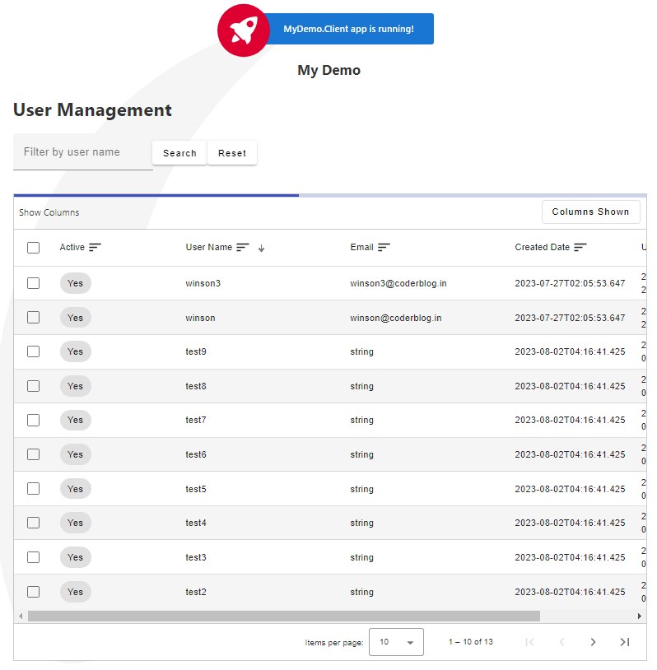The image size is (657, 670).
Task: Click the winson user name cell
Action: click(x=200, y=318)
